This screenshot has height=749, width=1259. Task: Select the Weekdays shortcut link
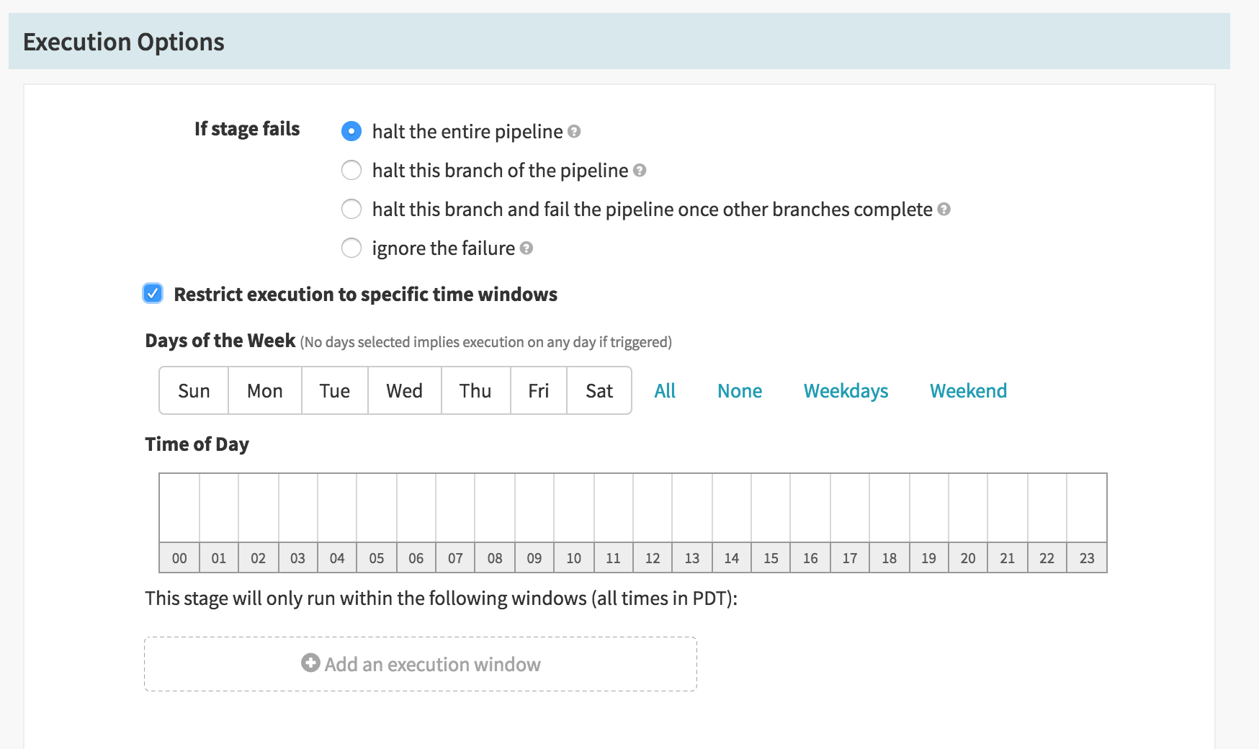(x=846, y=390)
